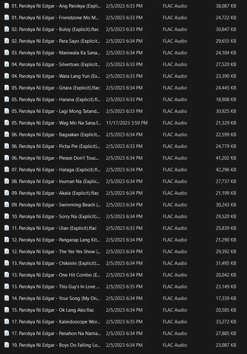This screenshot has height=354, width=247.
Task: Click the size value 21,329 KB
Action: (x=226, y=123)
